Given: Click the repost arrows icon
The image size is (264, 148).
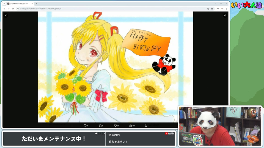Looking at the screenshot, I should click(100, 126).
